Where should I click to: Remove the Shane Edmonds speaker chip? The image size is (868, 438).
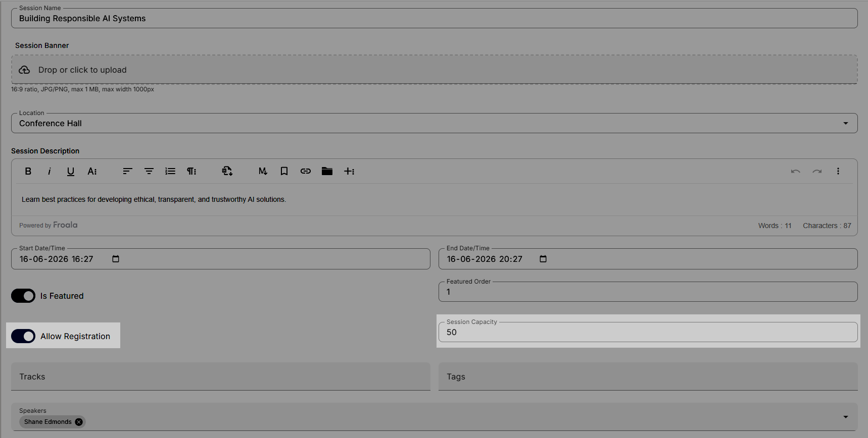point(79,422)
